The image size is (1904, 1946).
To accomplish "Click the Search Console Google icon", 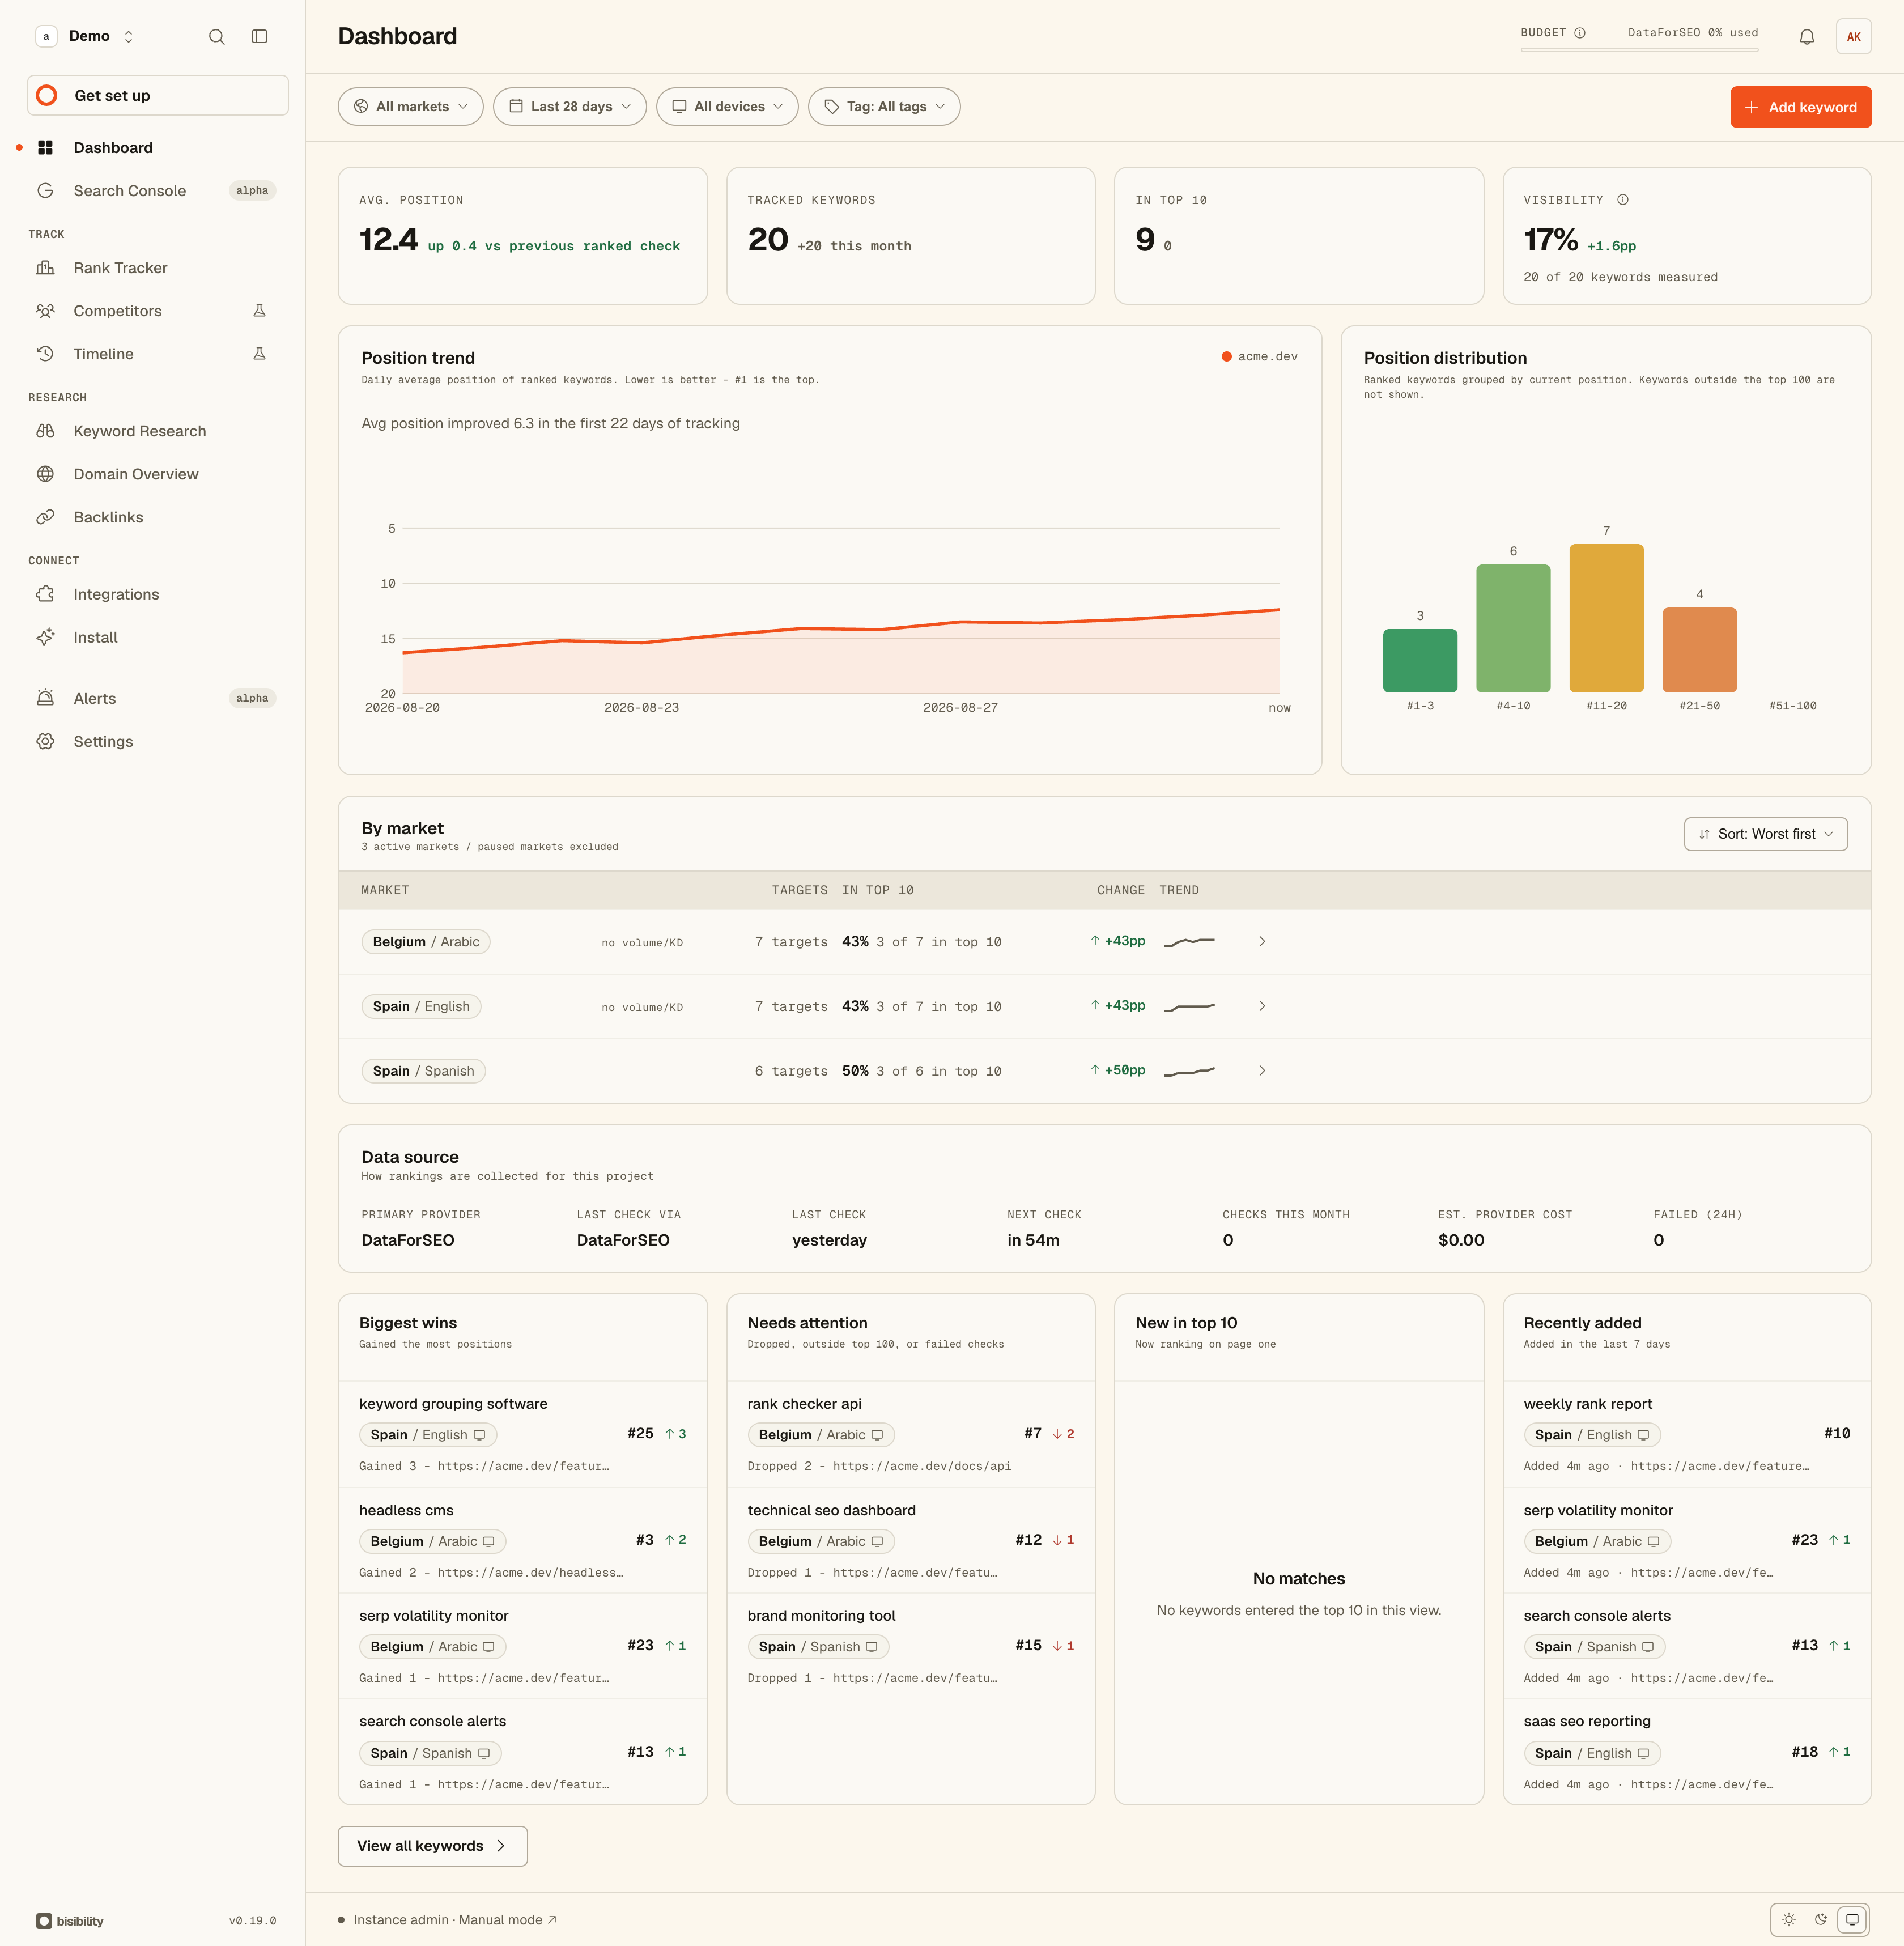I will coord(45,190).
